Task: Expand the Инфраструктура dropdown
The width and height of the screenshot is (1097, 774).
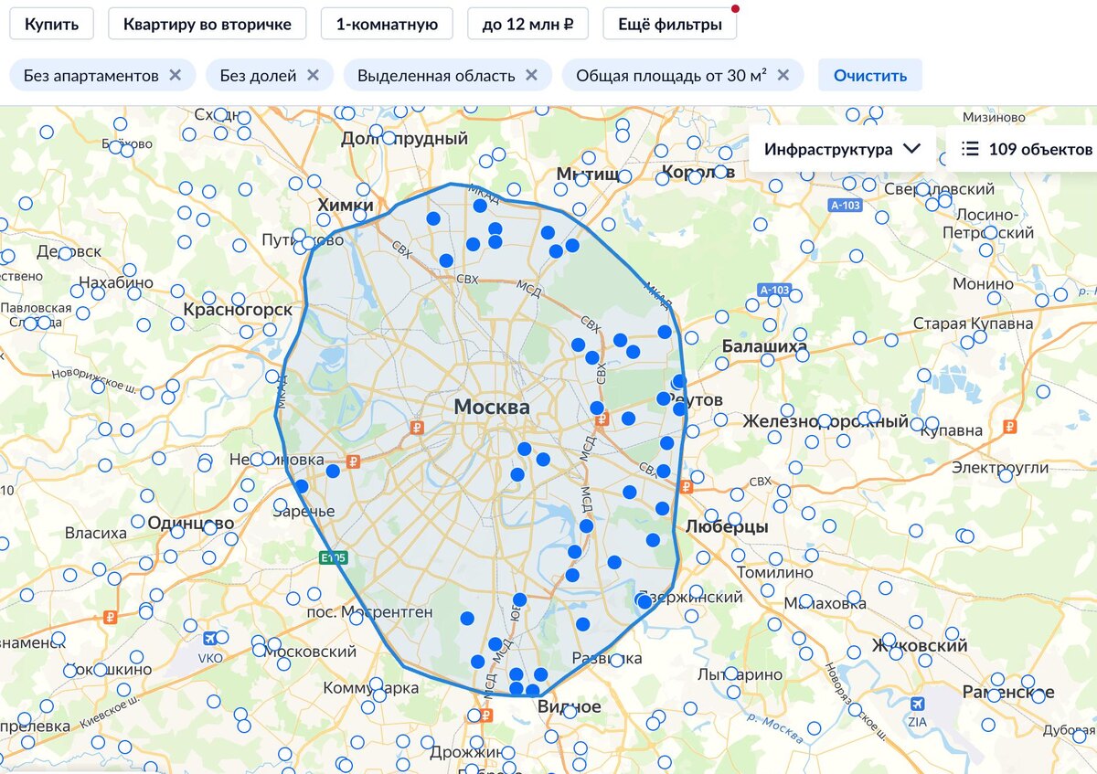Action: tap(842, 149)
